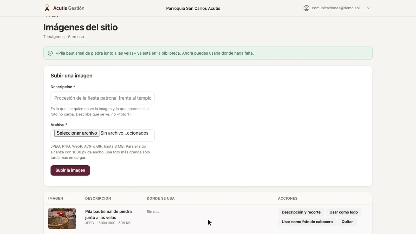Click the Imágenes del sitio heading
This screenshot has width=416, height=234.
[x=80, y=27]
